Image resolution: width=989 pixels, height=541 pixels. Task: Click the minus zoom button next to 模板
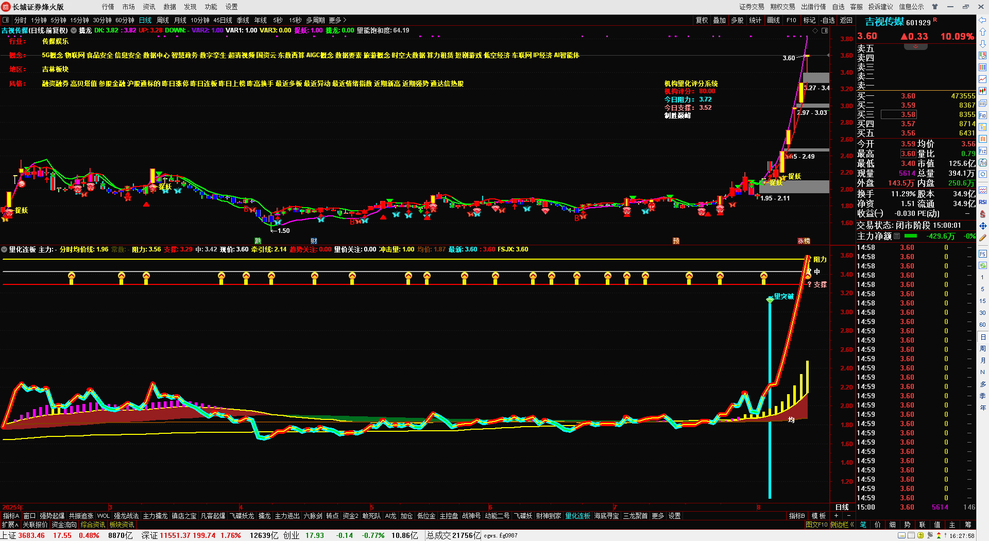pyautogui.click(x=848, y=516)
